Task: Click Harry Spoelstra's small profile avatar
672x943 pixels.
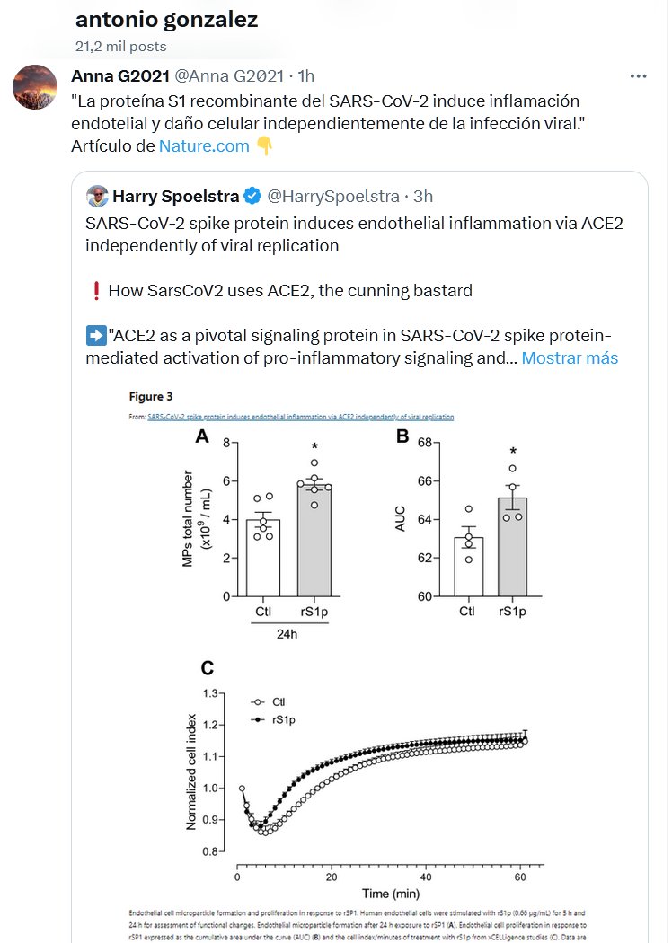Action: (97, 196)
